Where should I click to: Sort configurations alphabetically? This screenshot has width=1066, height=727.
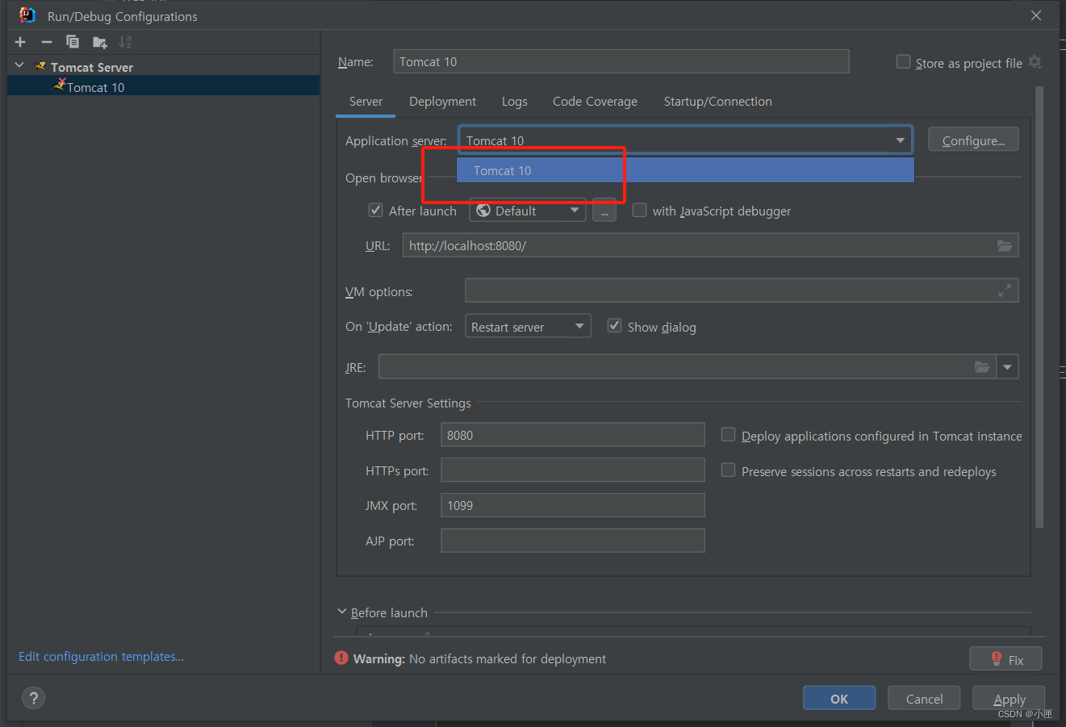click(x=125, y=42)
